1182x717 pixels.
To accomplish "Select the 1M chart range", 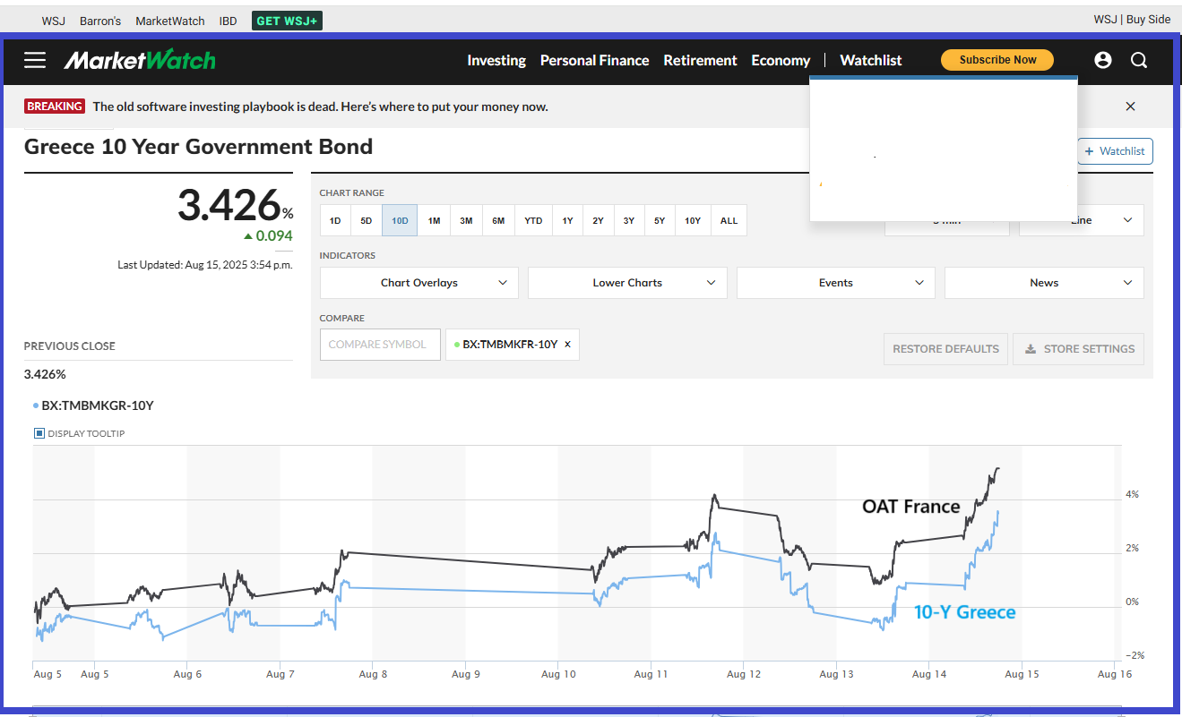I will pyautogui.click(x=434, y=220).
